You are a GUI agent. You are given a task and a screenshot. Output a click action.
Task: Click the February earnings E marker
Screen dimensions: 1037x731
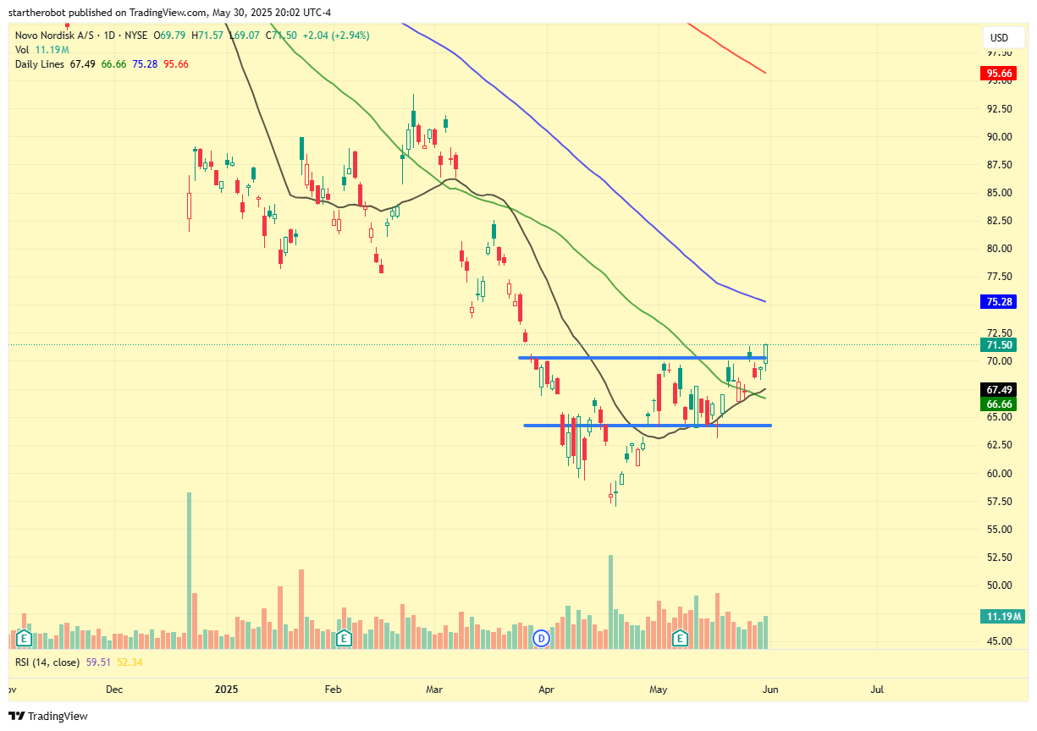[x=344, y=638]
